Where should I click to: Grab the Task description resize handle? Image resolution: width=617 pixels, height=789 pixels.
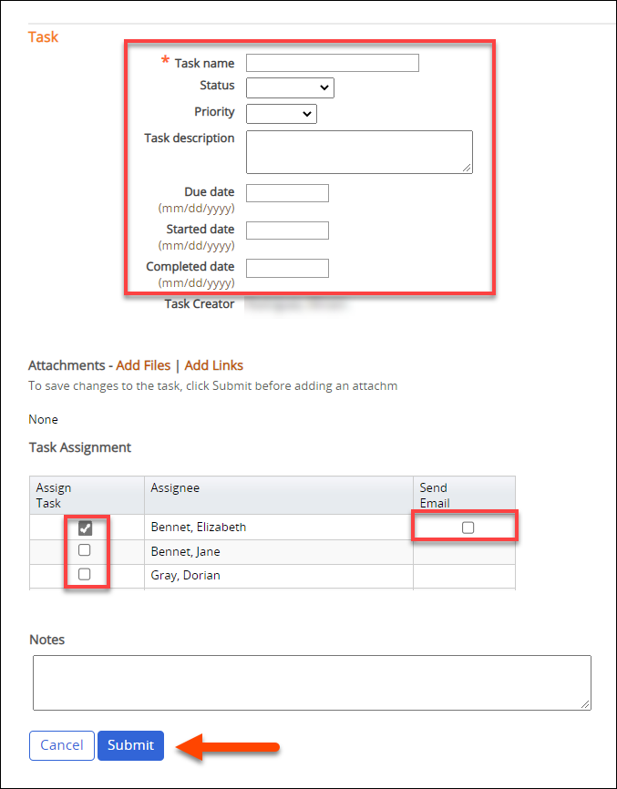click(x=468, y=168)
